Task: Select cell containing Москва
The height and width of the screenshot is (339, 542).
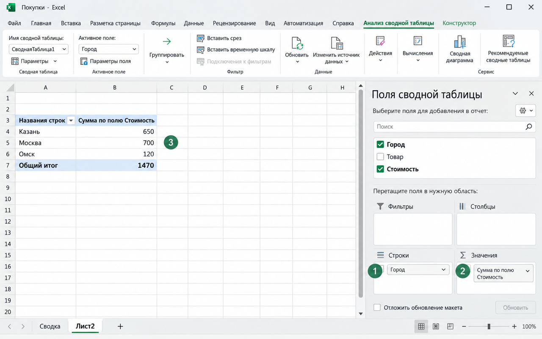Action: (x=46, y=143)
